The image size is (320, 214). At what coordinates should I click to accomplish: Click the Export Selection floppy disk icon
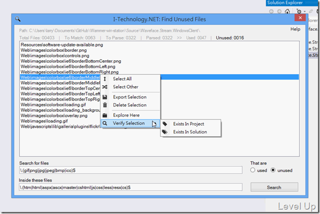(105, 97)
